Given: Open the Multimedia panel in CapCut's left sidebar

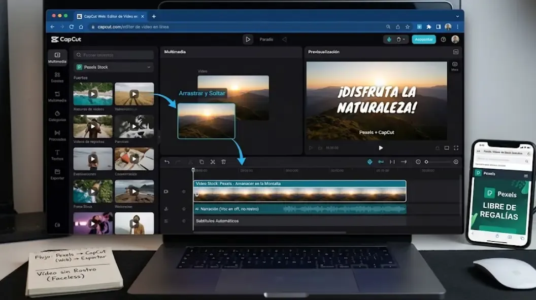Looking at the screenshot, I should [x=57, y=57].
